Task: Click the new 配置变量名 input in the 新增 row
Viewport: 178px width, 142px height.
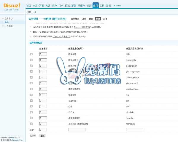Action: pos(135,130)
